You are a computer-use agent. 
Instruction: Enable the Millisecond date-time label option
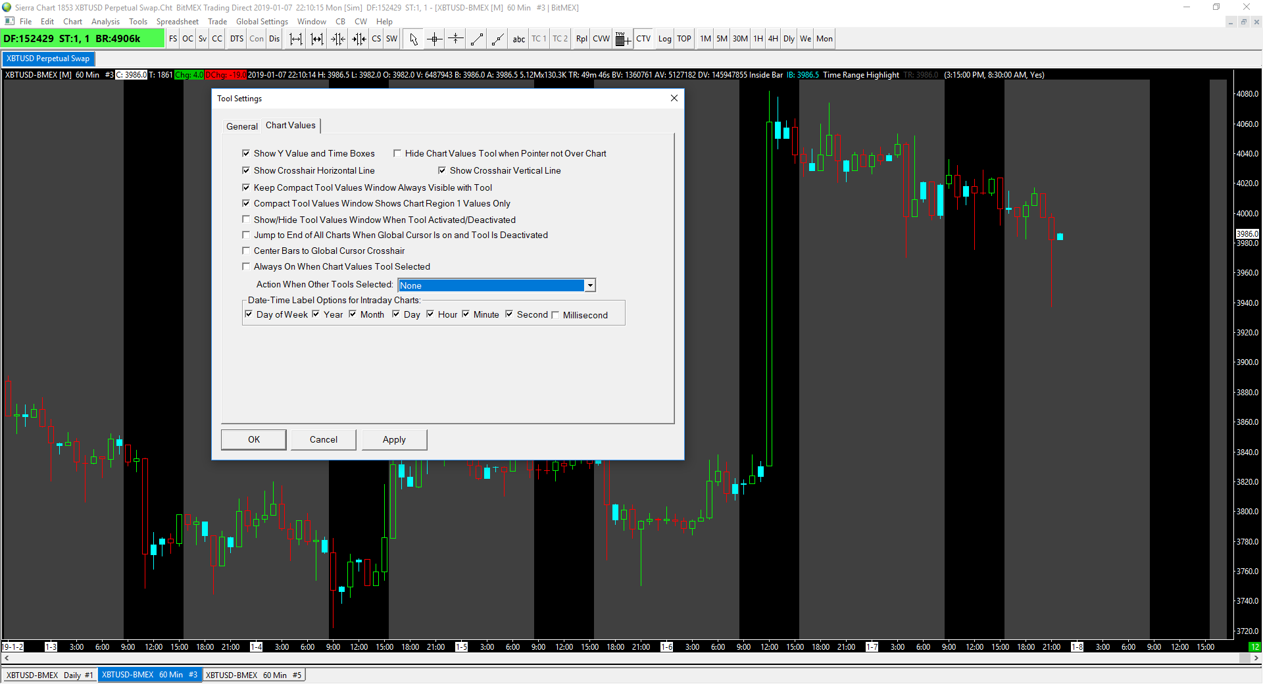[x=556, y=315]
